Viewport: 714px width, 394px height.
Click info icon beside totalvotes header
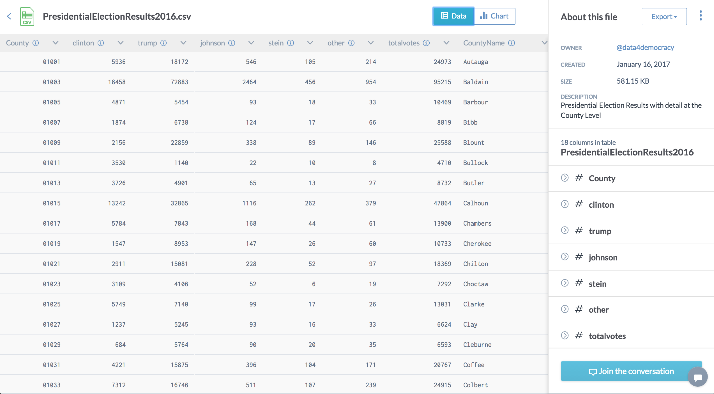pyautogui.click(x=426, y=43)
